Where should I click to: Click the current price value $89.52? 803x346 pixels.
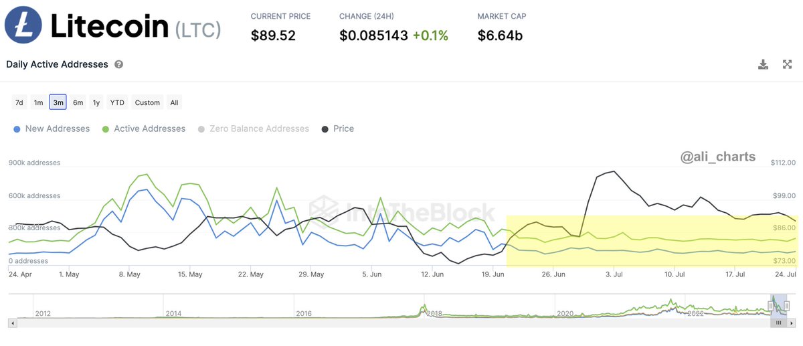click(273, 35)
